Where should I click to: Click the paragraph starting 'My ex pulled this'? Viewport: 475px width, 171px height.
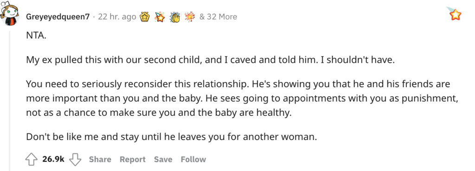(211, 60)
